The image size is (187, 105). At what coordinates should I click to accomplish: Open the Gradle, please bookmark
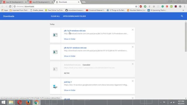point(37,10)
